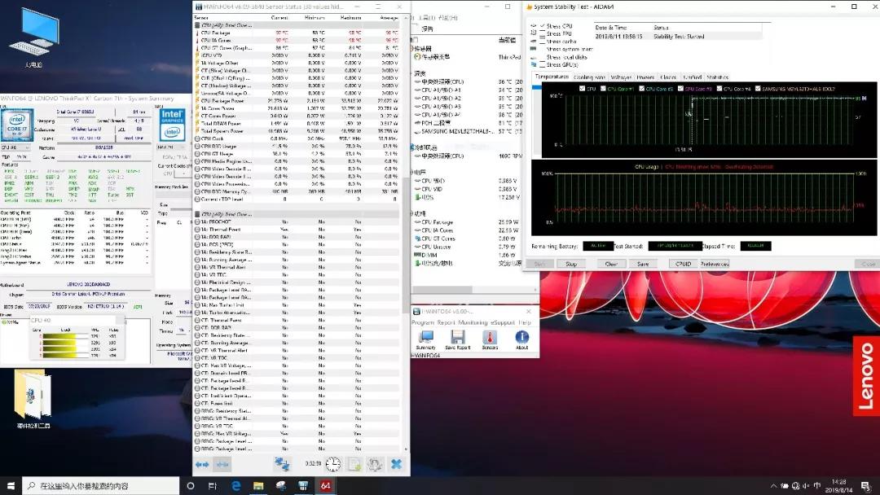Open Sensors via the thermometer icon
The width and height of the screenshot is (880, 495).
point(490,338)
